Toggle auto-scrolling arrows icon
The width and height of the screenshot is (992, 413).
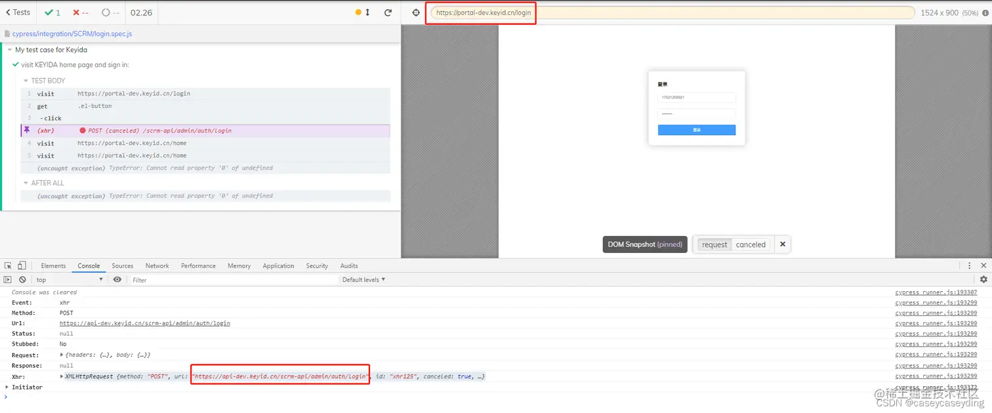[x=367, y=12]
